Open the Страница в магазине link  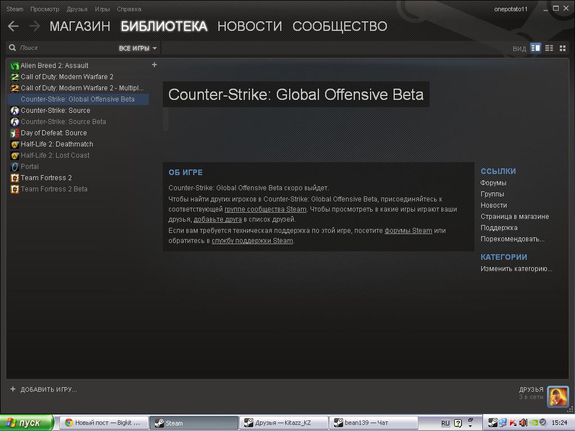(514, 216)
